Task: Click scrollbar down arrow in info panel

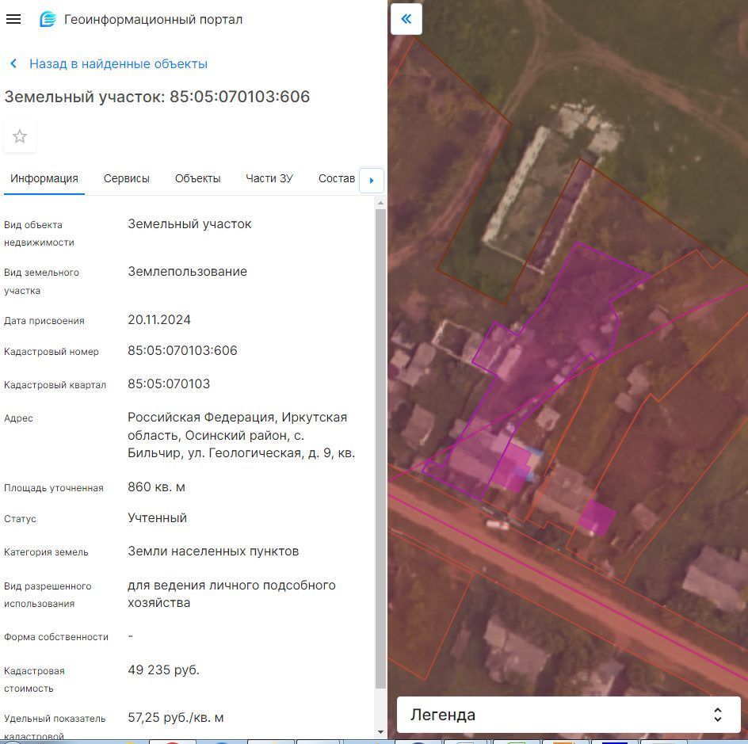Action: click(x=380, y=732)
